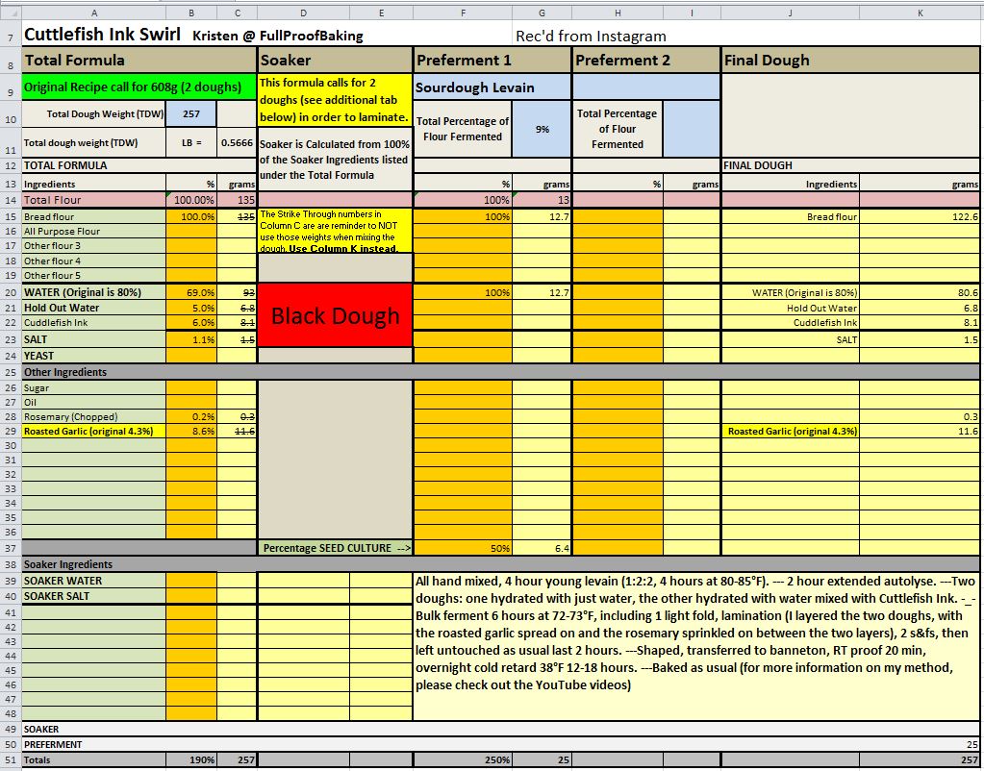Select row 14 header
The image size is (984, 771).
pos(10,200)
